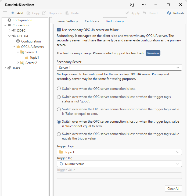Select the ODBC connector icon in tree
This screenshot has width=187, height=196.
(14, 31)
